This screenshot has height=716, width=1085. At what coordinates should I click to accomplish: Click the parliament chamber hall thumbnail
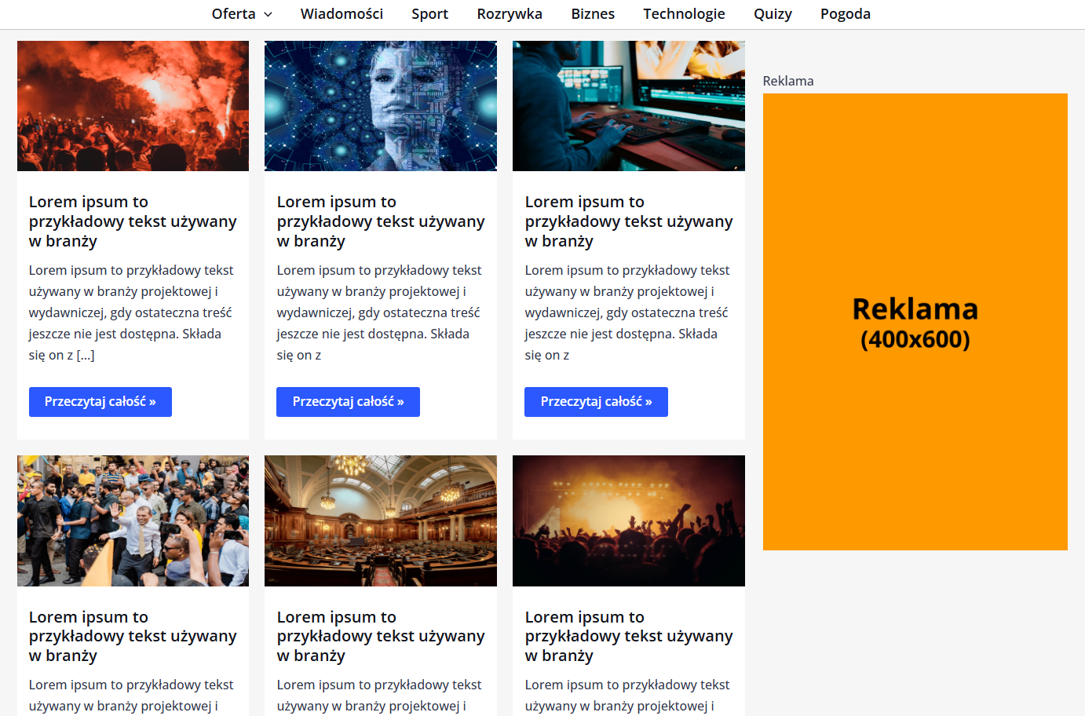coord(381,521)
